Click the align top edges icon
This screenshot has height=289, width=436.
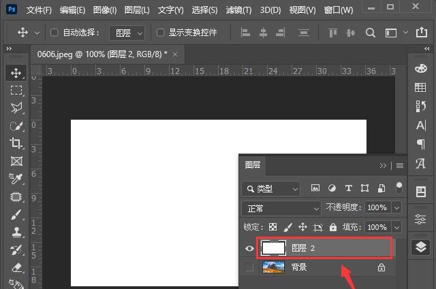tap(332, 33)
